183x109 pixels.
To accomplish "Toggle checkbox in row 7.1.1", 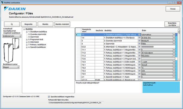I will tap(139, 50).
